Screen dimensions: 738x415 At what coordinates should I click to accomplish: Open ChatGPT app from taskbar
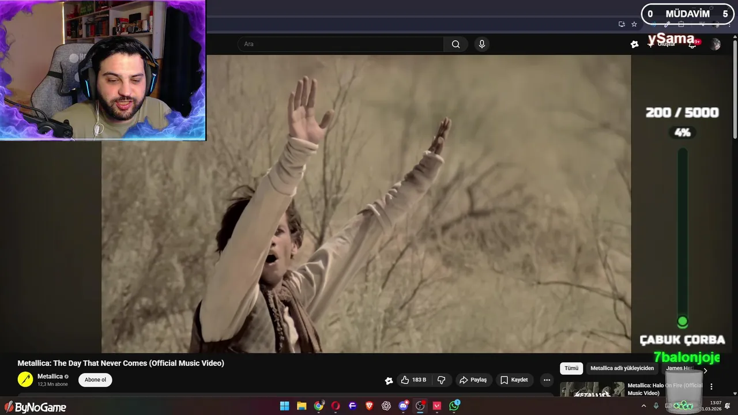tap(386, 406)
